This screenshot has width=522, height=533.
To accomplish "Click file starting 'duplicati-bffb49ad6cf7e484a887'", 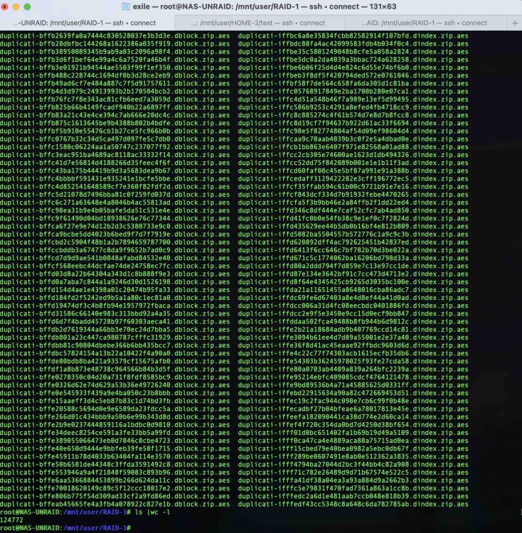I will click(x=115, y=83).
